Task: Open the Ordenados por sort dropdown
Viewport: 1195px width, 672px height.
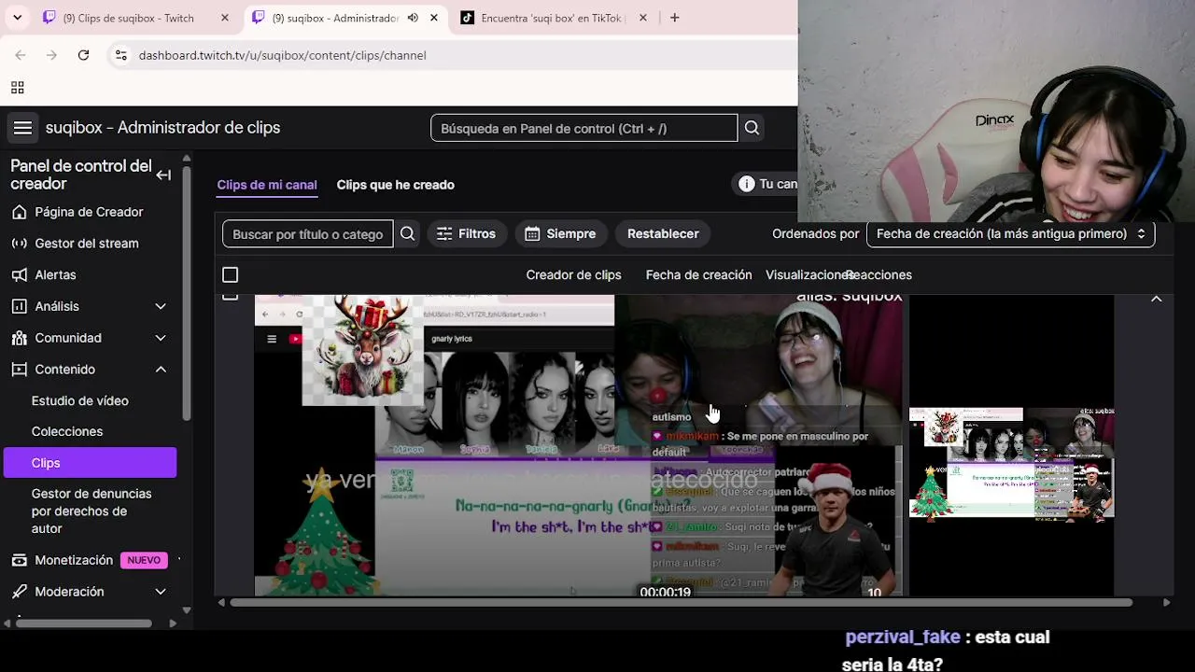Action: coord(1011,234)
